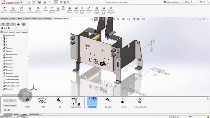Open the Model Break View tool

click(x=82, y=11)
